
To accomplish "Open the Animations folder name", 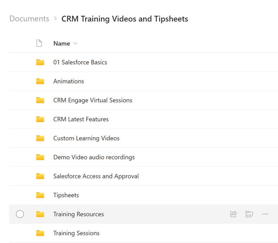I will click(68, 81).
